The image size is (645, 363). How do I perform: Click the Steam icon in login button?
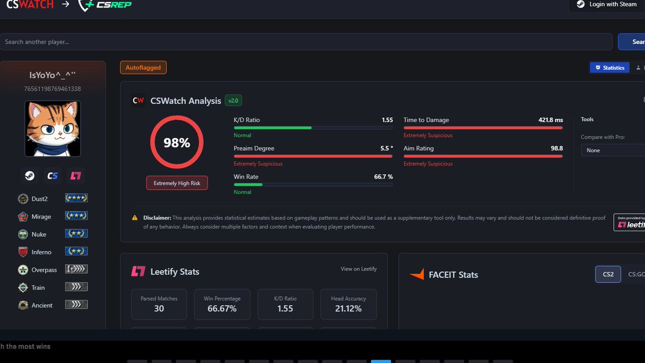pyautogui.click(x=580, y=4)
